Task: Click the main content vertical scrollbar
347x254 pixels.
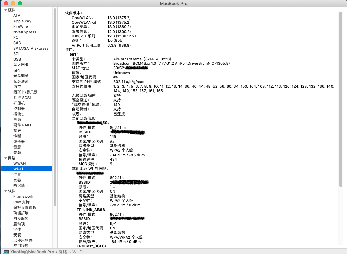Action: (341, 99)
